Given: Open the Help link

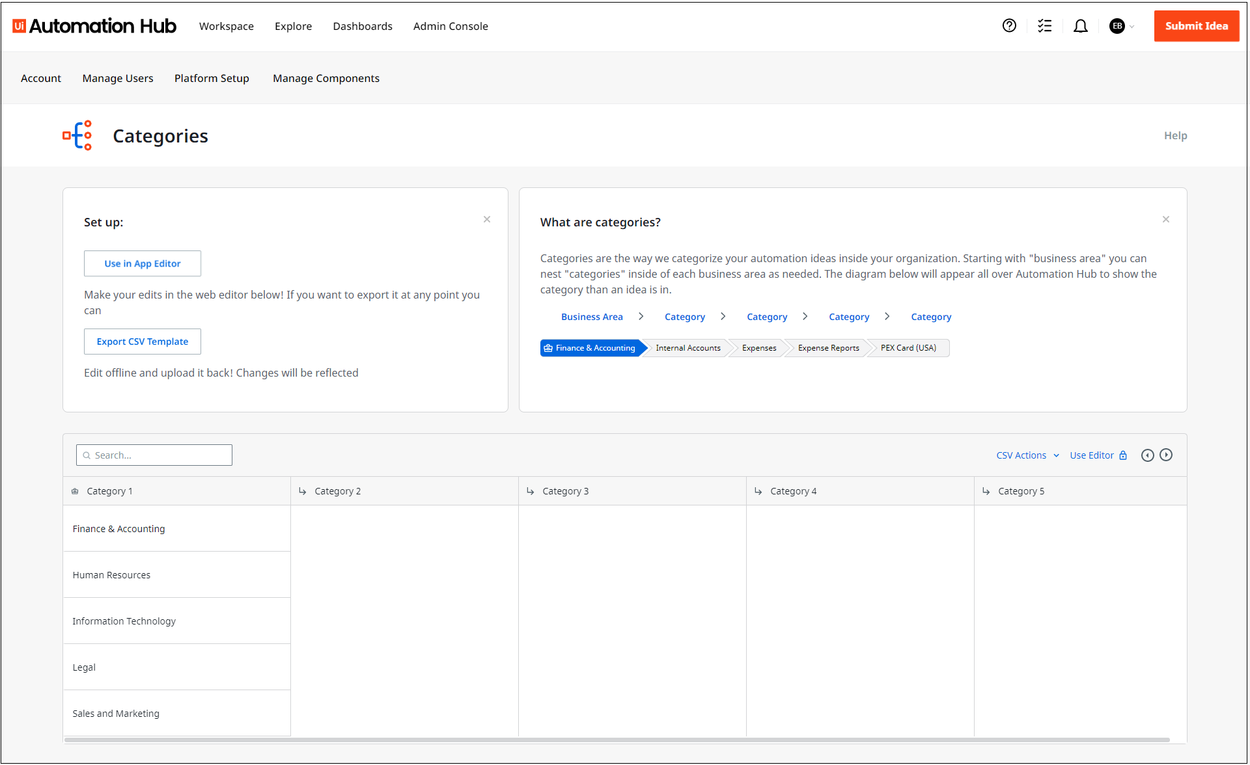Looking at the screenshot, I should pos(1176,135).
